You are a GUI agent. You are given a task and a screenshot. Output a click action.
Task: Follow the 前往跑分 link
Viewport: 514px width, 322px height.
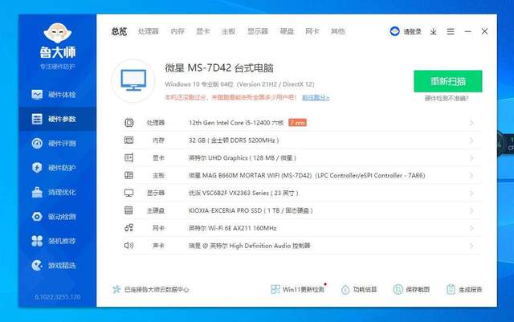coord(316,98)
